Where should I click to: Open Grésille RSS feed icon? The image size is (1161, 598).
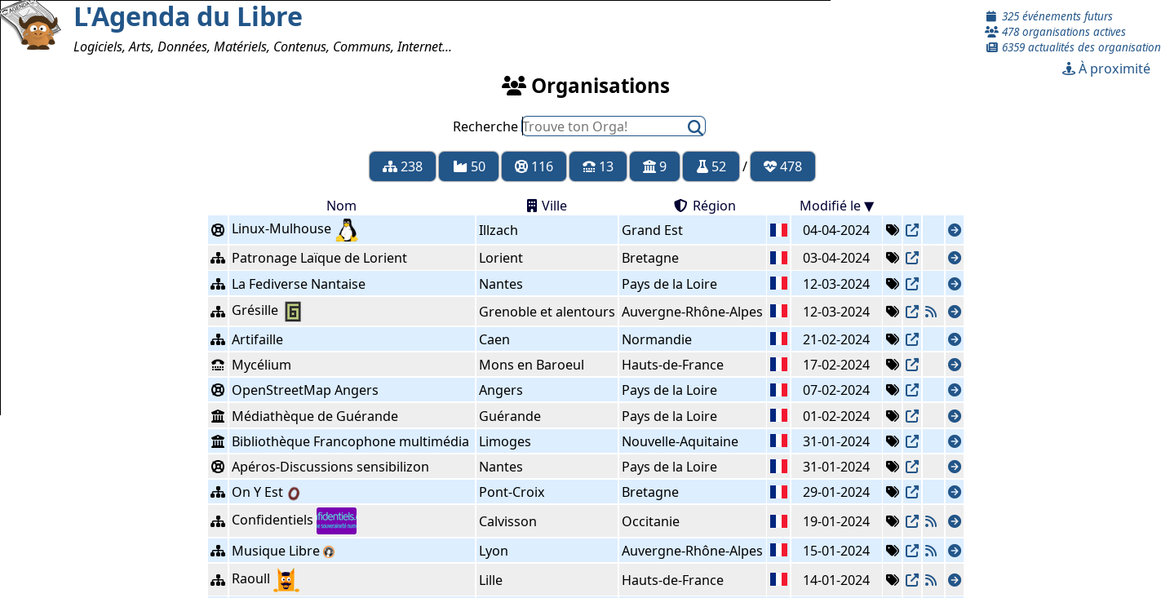tap(931, 312)
